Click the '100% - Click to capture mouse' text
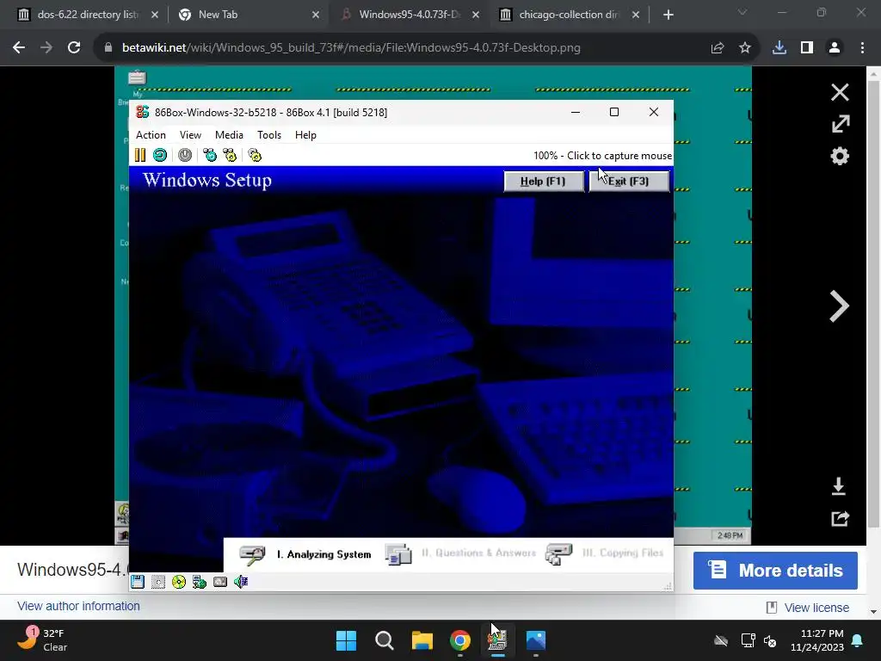The image size is (881, 661). (602, 156)
